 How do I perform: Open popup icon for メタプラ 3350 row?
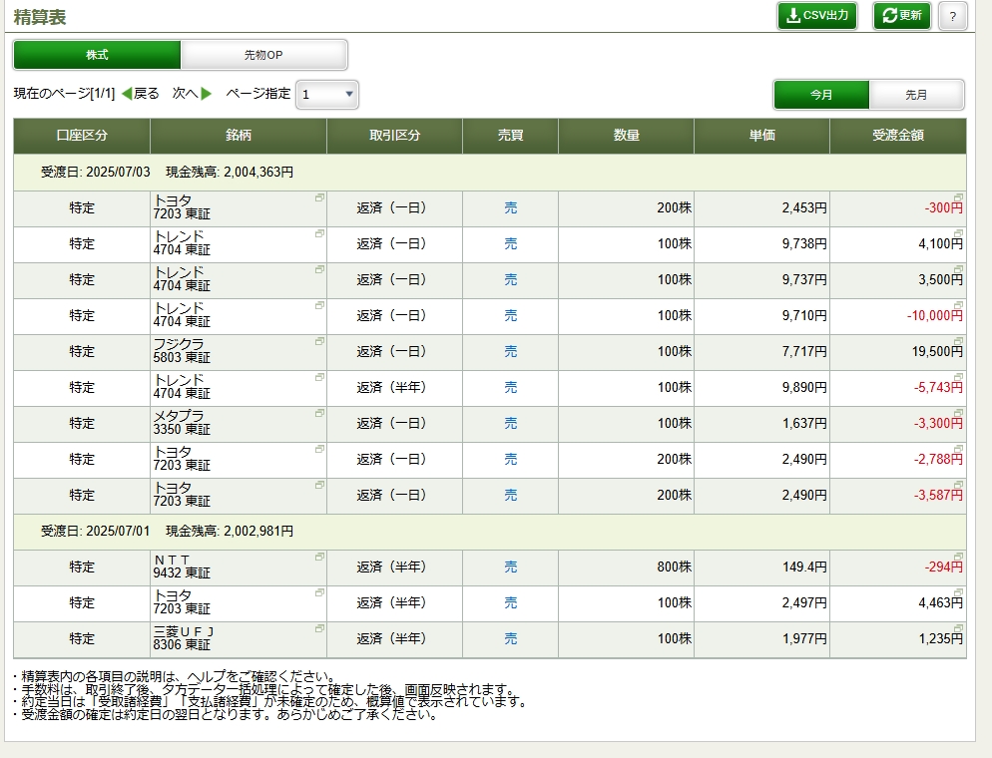(319, 414)
